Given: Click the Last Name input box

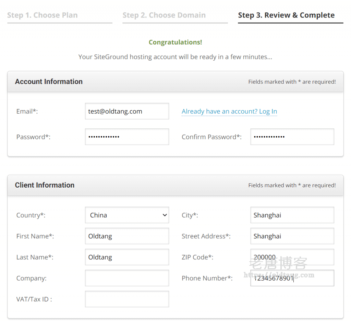Looking at the screenshot, I should click(x=127, y=257).
